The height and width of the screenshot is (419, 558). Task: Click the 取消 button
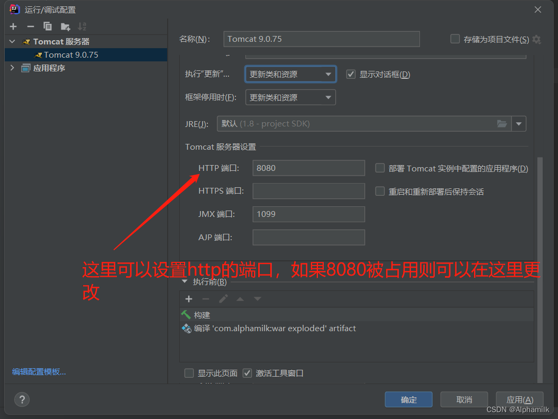(x=464, y=399)
